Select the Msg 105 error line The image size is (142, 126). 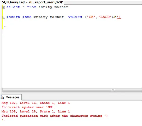36,111
